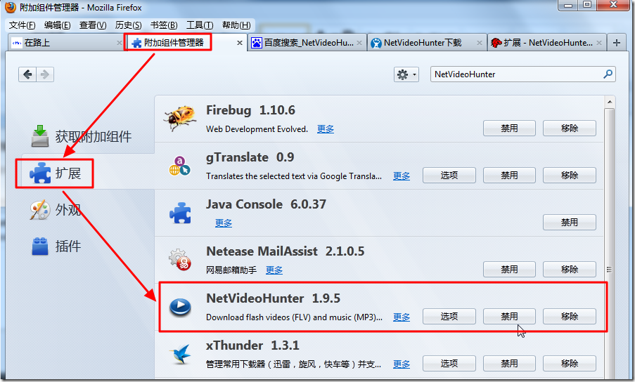Disable gTranslate with 禁用 button
The width and height of the screenshot is (635, 382).
tap(509, 176)
